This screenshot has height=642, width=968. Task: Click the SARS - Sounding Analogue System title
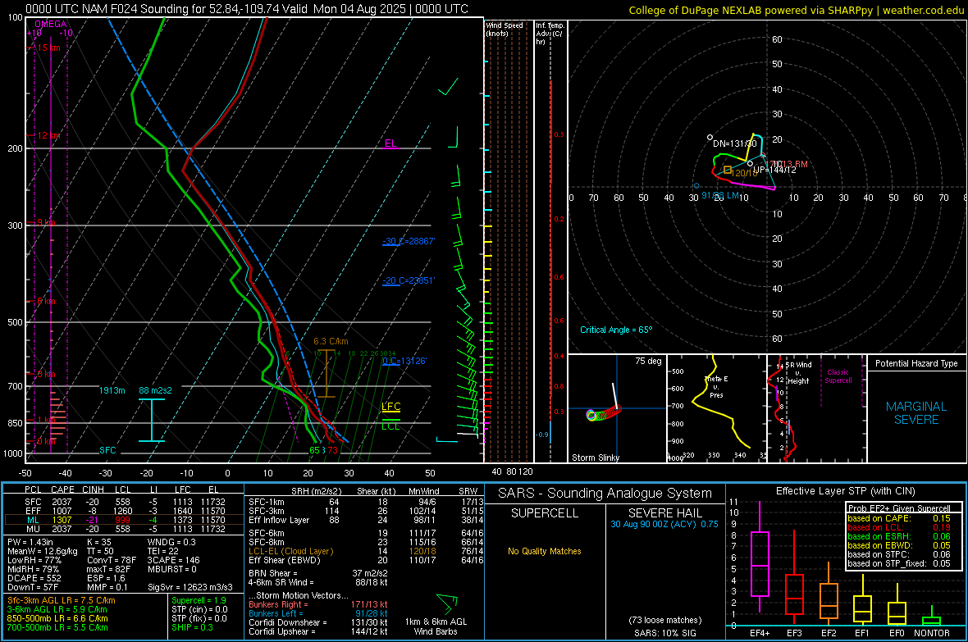(605, 494)
